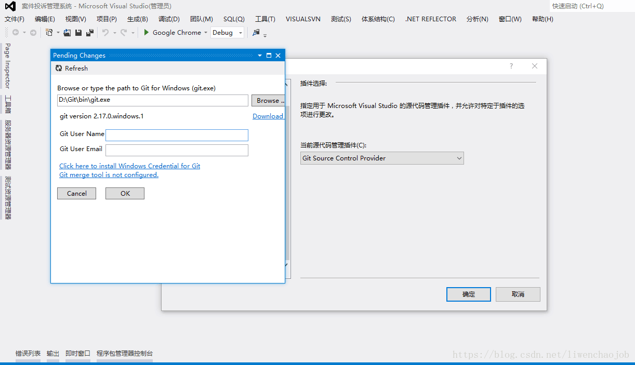Click the Git User Name input field

[177, 135]
